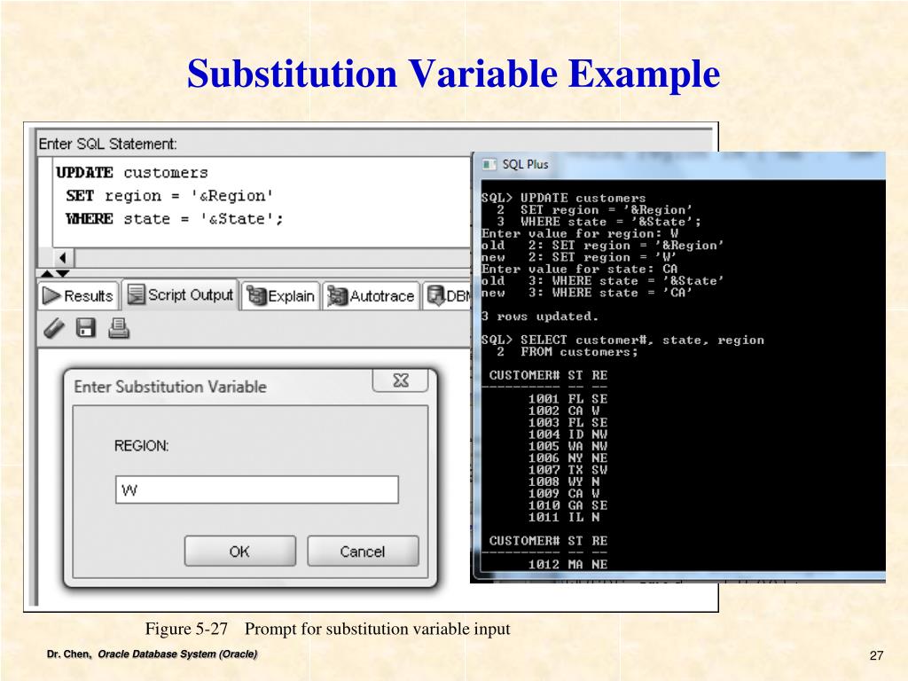Open the DBMS Output tab
This screenshot has width=908, height=681.
pos(448,296)
